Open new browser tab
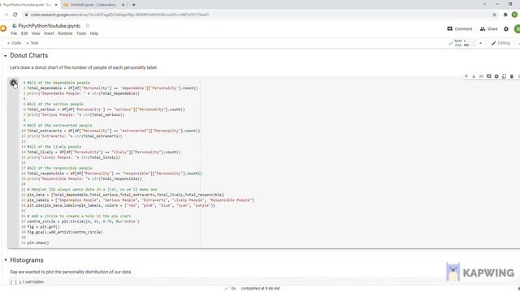This screenshot has width=520, height=292. [133, 5]
